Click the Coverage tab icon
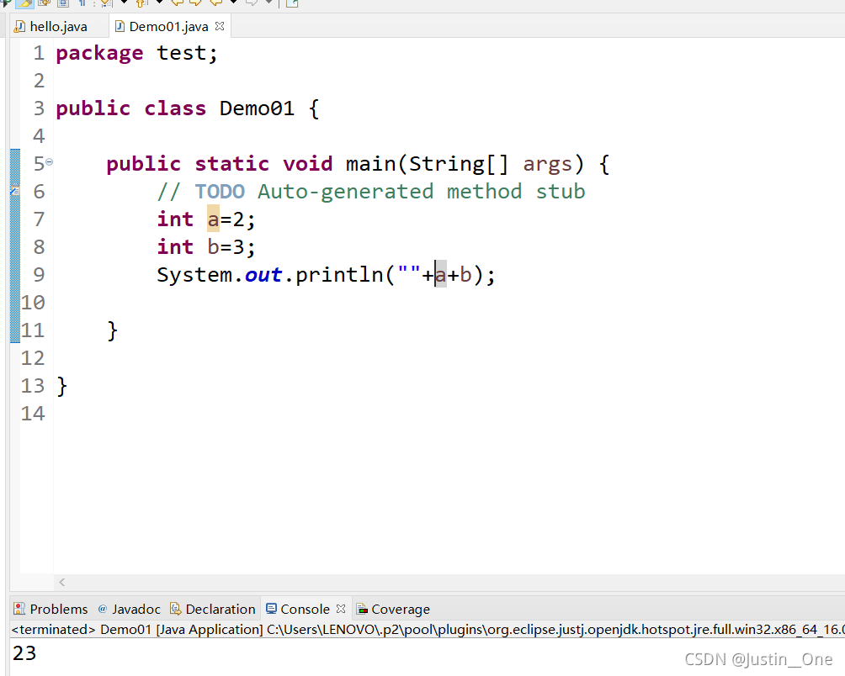This screenshot has width=845, height=676. tap(362, 610)
